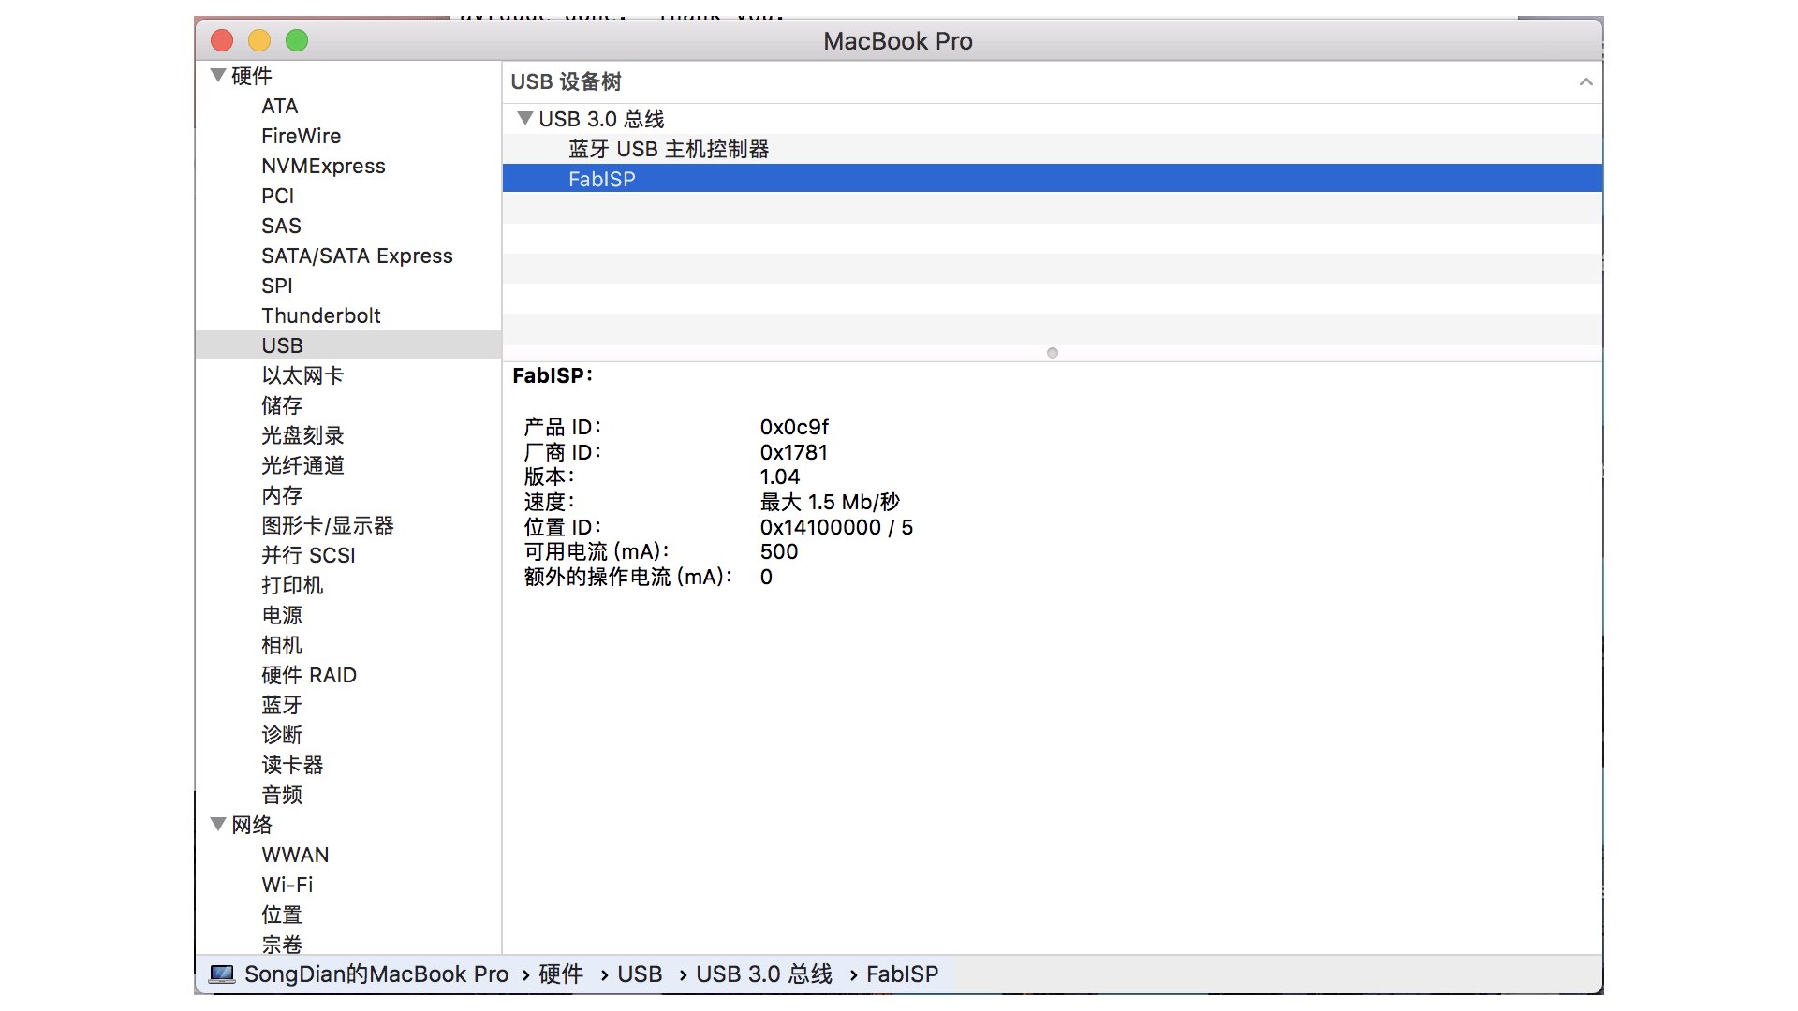Viewport: 1798px width, 1011px height.
Task: Select 硬件 RAID in the sidebar
Action: (x=309, y=675)
